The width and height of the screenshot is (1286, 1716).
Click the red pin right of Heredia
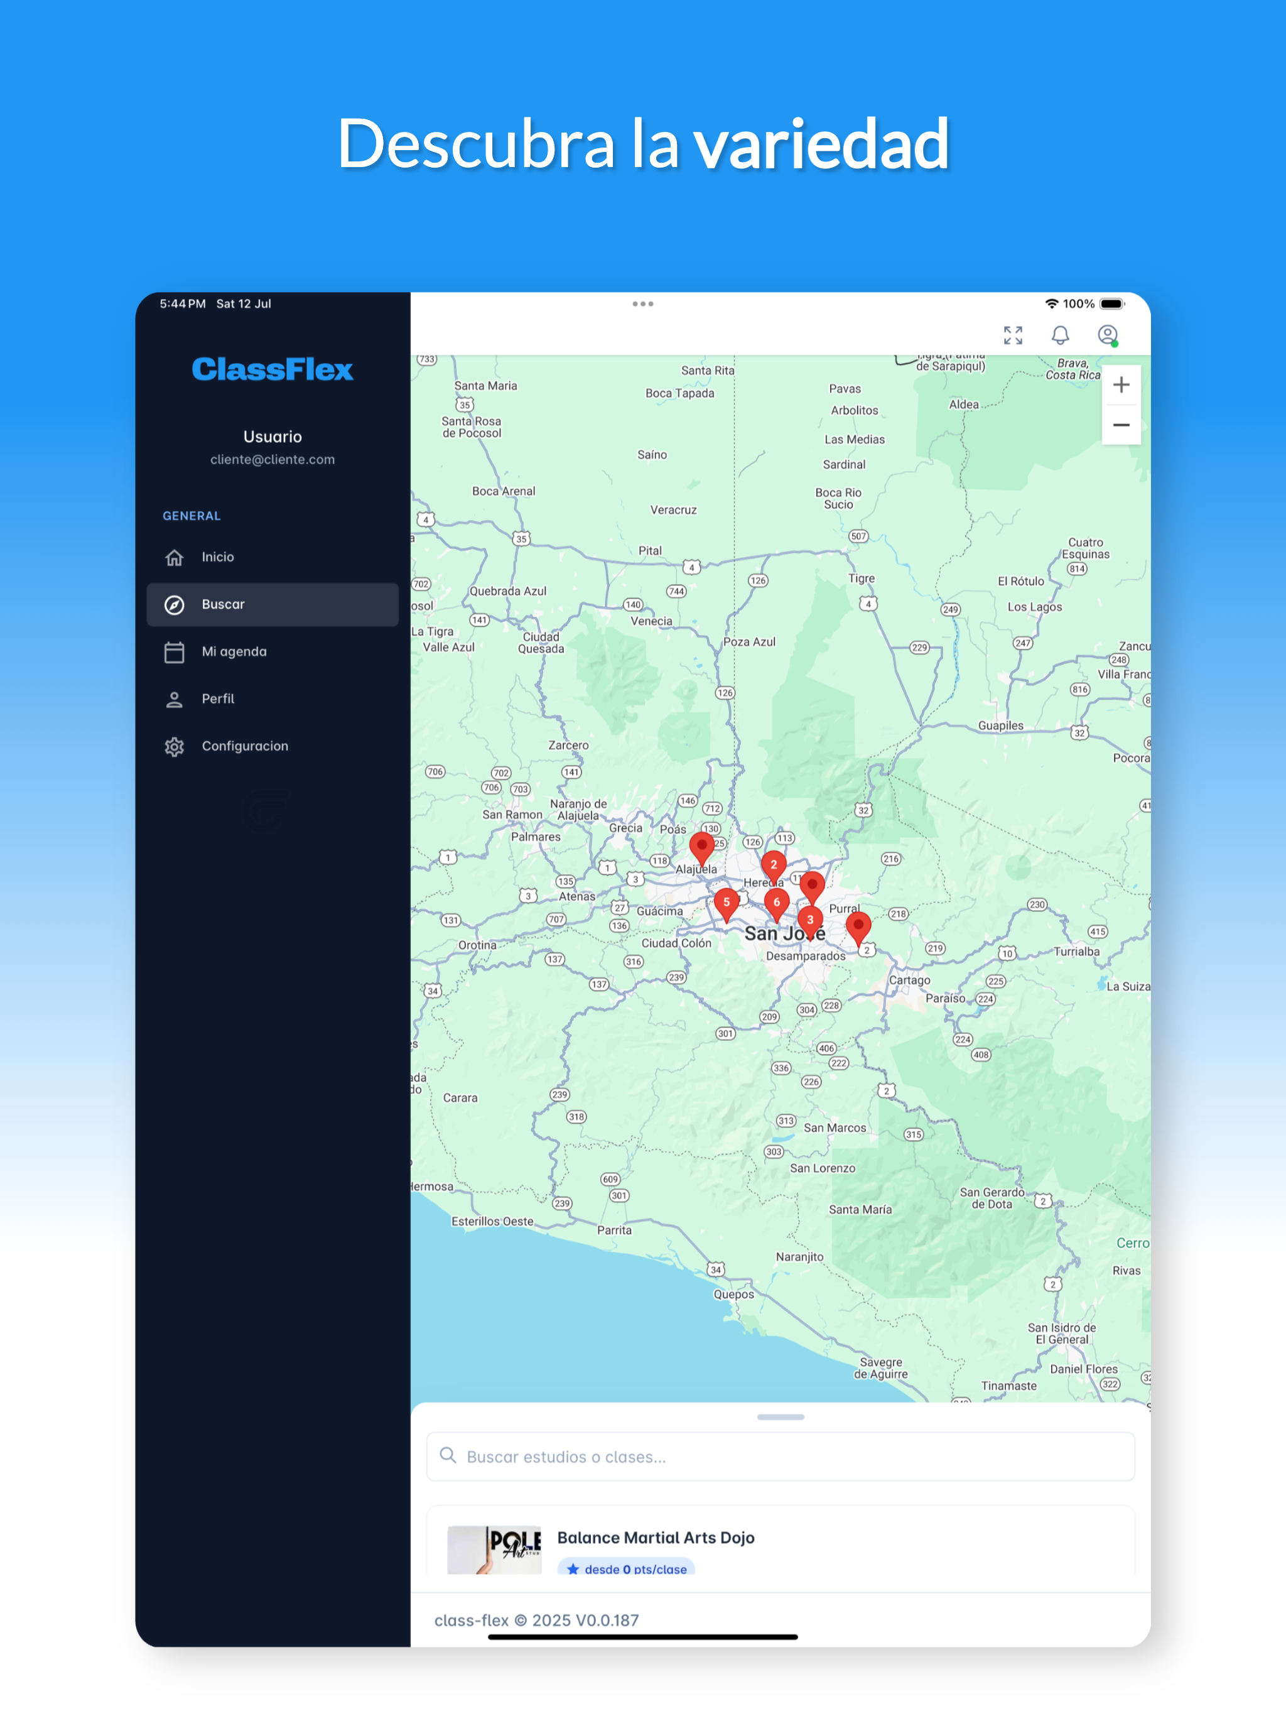811,885
